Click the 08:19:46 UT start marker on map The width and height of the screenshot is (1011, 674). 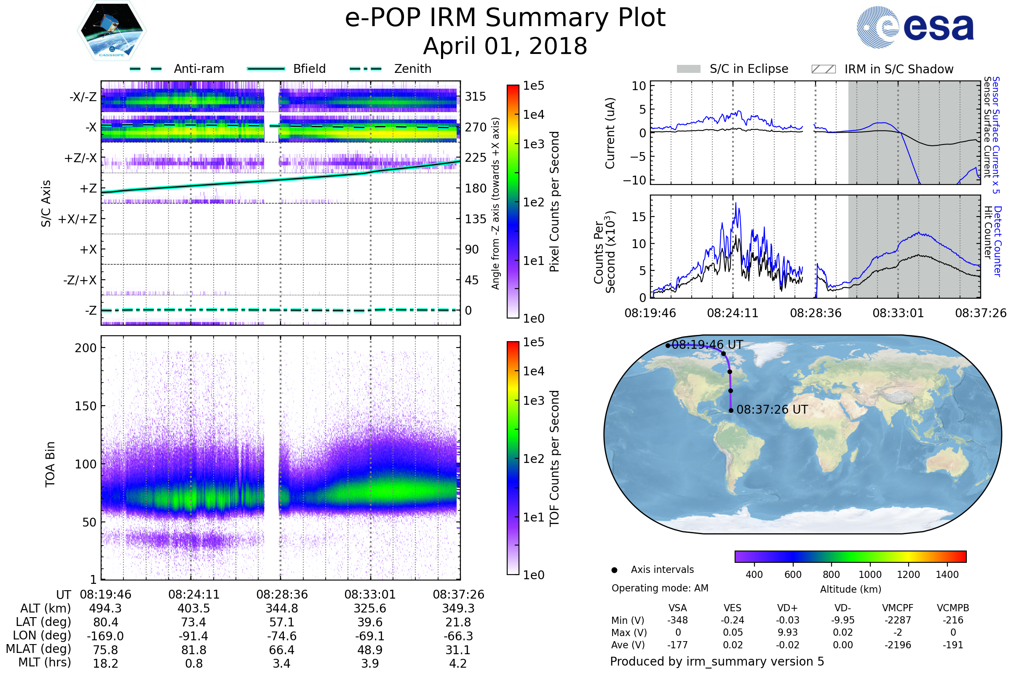click(668, 345)
